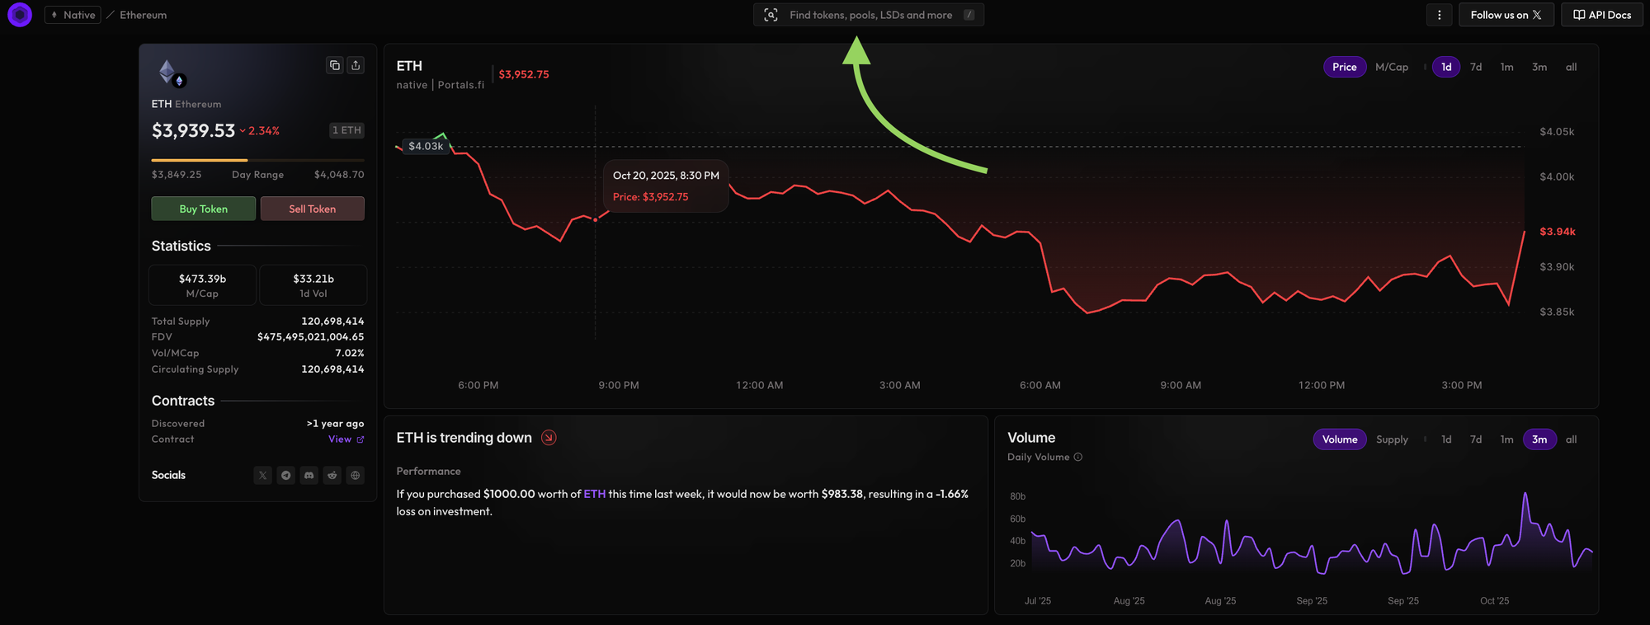
Task: Open the ETH website globe icon
Action: tap(356, 475)
